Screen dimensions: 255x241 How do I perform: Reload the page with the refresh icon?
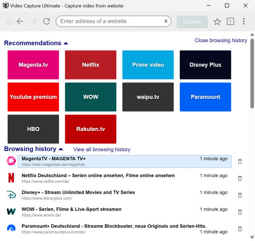[47, 22]
